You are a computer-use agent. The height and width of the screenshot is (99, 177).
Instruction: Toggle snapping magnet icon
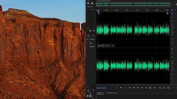pyautogui.click(x=172, y=10)
